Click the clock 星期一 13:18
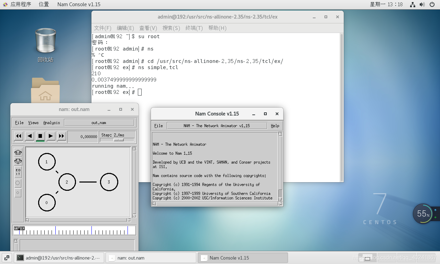The image size is (440, 264). point(386,4)
